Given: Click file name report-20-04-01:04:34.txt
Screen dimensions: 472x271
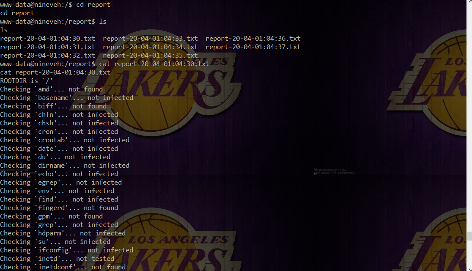Looking at the screenshot, I should [x=150, y=47].
